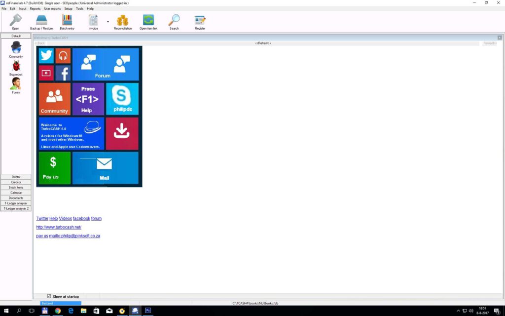The image size is (505, 316).
Task: Open Bug report ladybug icon
Action: click(x=16, y=68)
